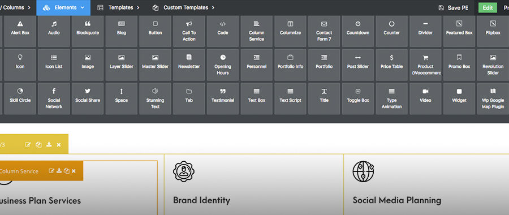The width and height of the screenshot is (509, 215).
Task: Insert Master Slider element
Action: click(x=155, y=65)
